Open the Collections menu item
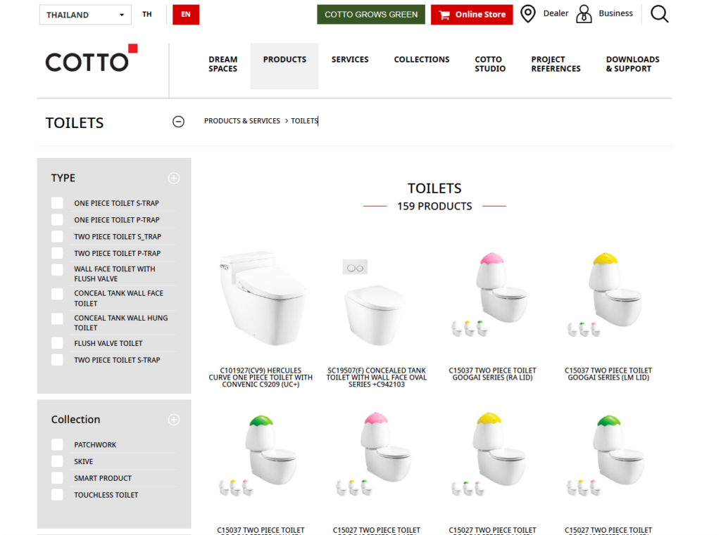 (421, 60)
